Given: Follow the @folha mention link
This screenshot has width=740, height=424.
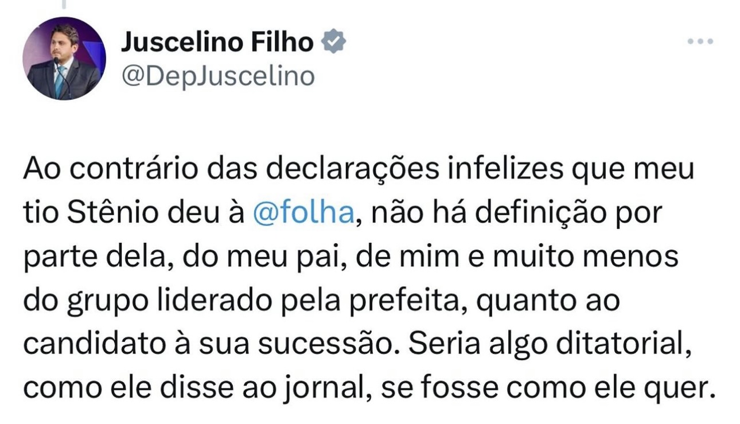Looking at the screenshot, I should pyautogui.click(x=304, y=213).
